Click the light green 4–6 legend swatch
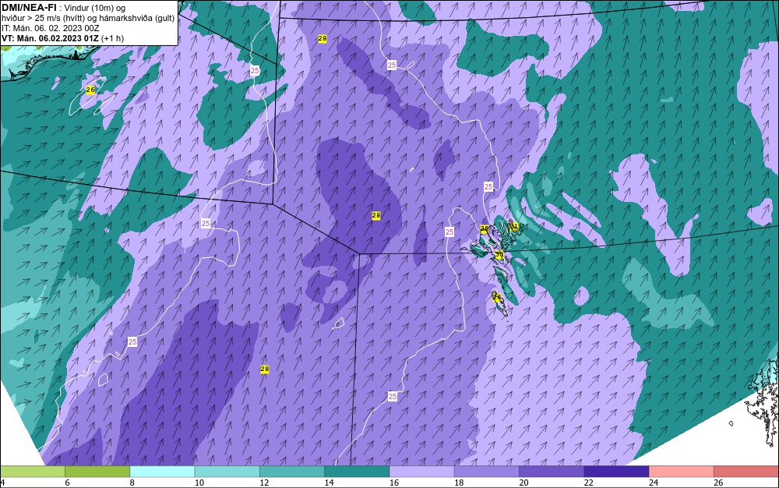Image resolution: width=779 pixels, height=488 pixels. pos(32,472)
